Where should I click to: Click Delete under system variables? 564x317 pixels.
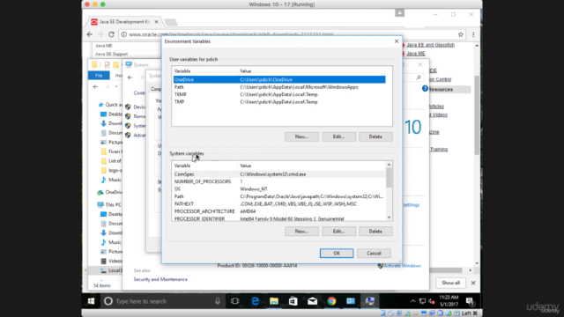375,231
